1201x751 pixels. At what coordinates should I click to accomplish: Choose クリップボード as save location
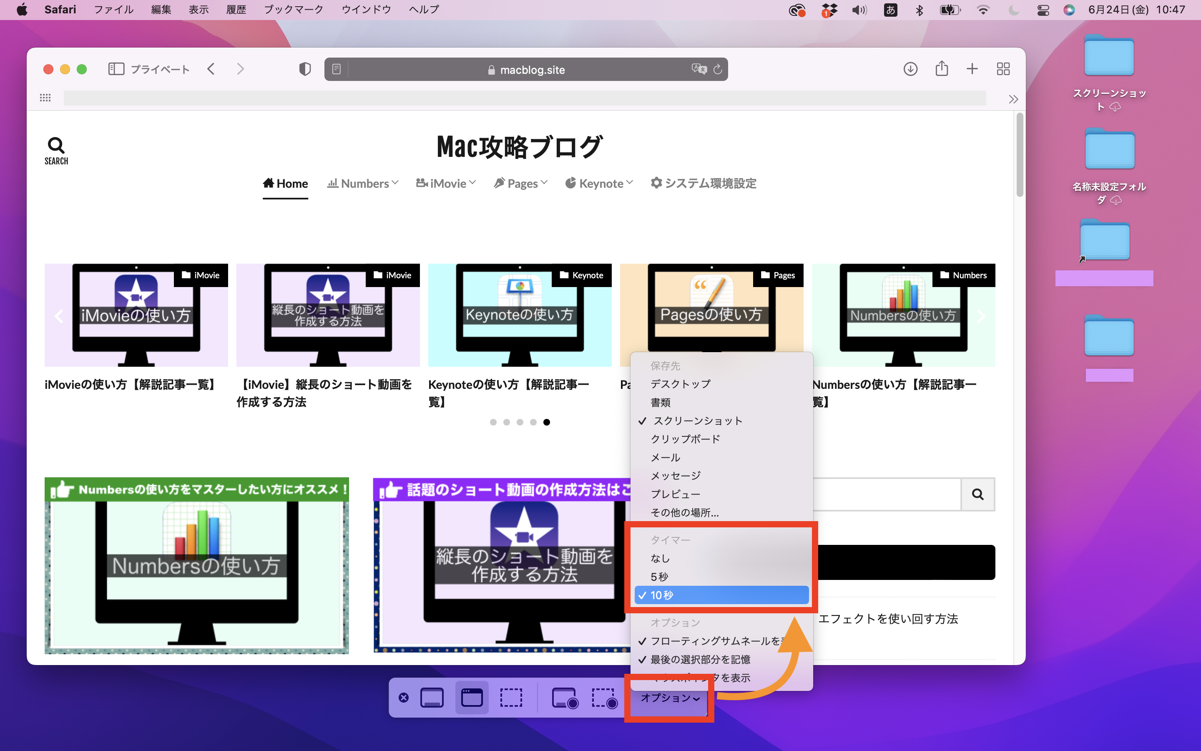[721, 439]
